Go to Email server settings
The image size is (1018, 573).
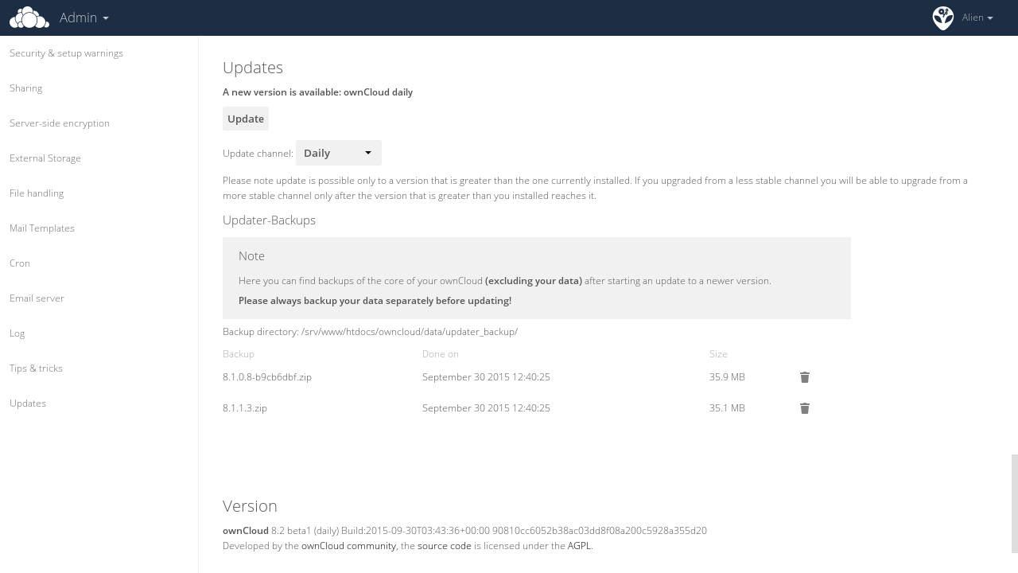pos(37,298)
